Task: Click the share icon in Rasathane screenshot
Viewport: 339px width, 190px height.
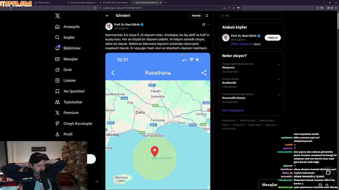Action: point(204,73)
